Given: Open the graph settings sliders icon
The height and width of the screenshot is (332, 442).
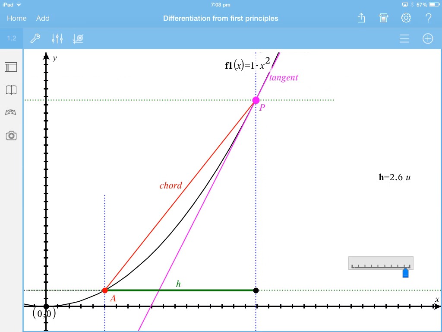Looking at the screenshot, I should pyautogui.click(x=57, y=38).
